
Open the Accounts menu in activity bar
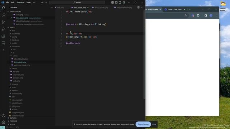(3, 115)
